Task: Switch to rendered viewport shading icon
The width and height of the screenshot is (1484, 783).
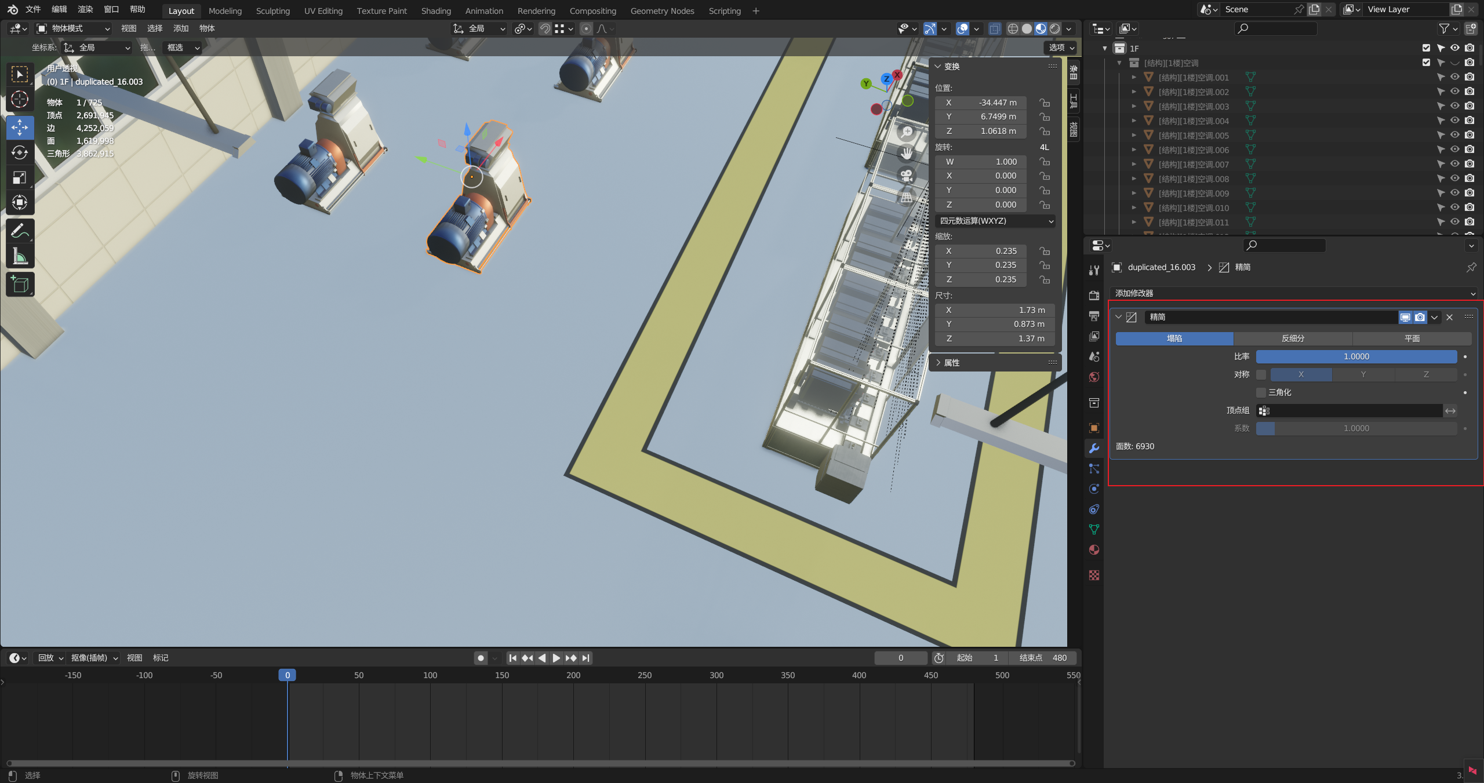Action: pos(1055,28)
